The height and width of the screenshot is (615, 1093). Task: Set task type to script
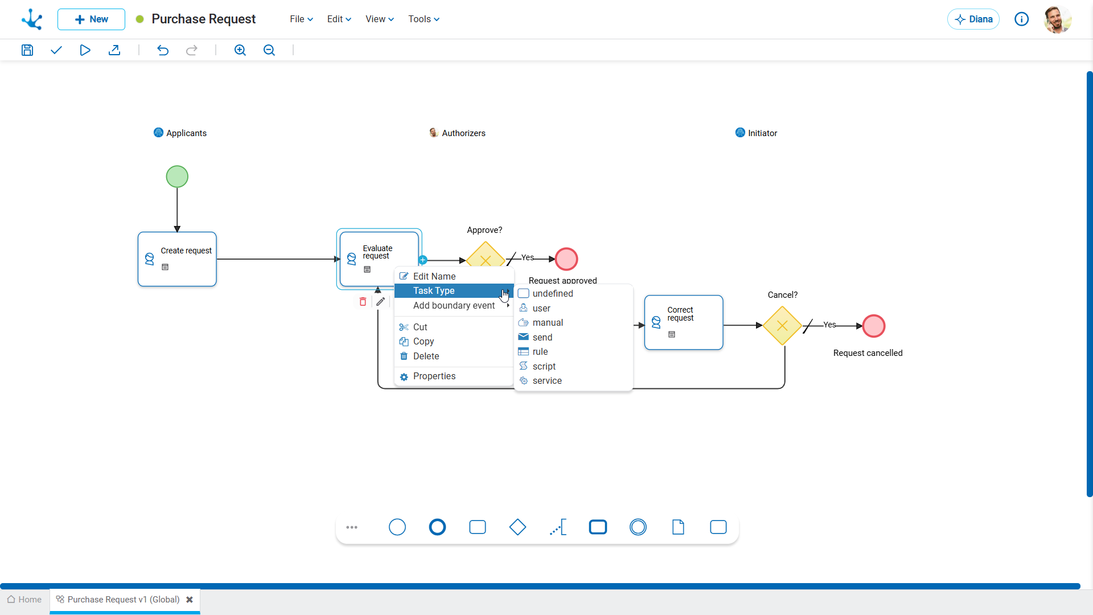pos(574,367)
